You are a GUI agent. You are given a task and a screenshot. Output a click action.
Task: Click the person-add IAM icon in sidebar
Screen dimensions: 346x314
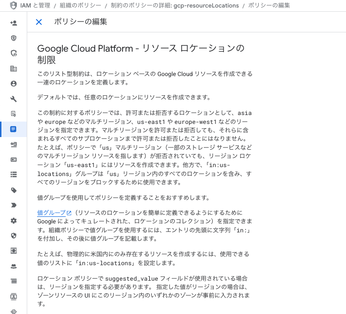point(13,23)
